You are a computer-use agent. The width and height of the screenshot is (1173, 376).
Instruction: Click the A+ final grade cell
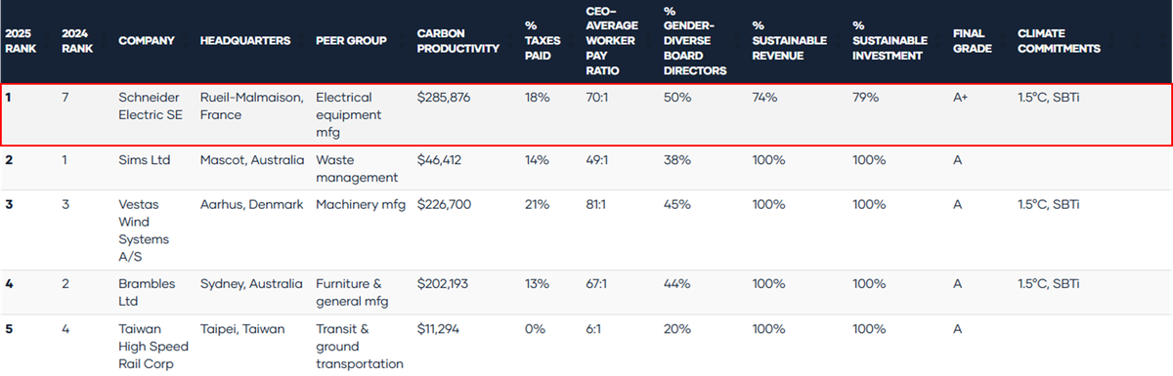(x=961, y=99)
